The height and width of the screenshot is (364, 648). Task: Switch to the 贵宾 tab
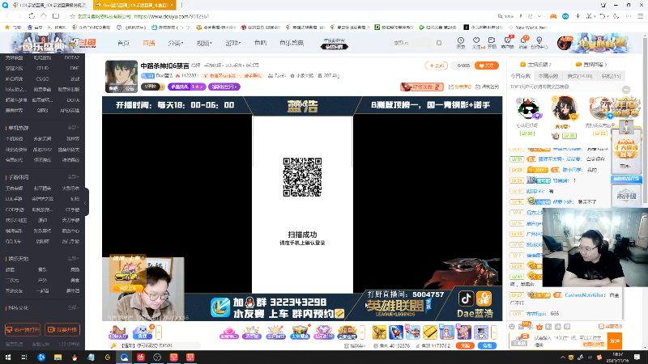[579, 76]
